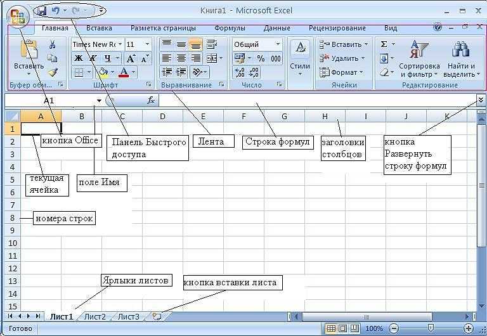Open the Times New Roman font dropdown
Image resolution: width=487 pixels, height=336 pixels.
point(120,44)
